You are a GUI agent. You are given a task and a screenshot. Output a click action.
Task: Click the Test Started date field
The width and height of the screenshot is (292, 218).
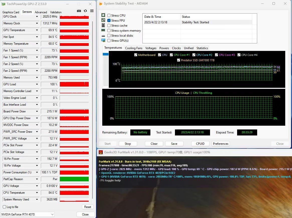[x=192, y=132]
